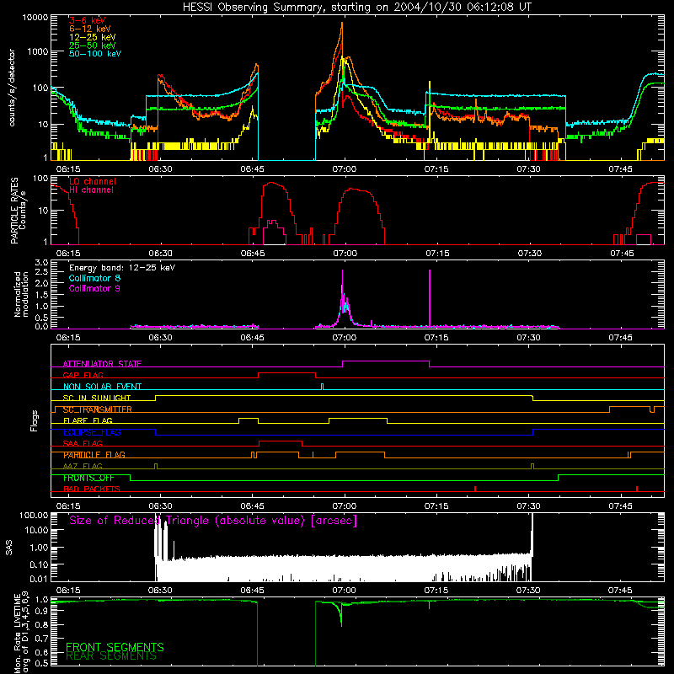Click the raised GAP_FLAG segment near 06:50
This screenshot has height=674, width=674.
click(286, 372)
